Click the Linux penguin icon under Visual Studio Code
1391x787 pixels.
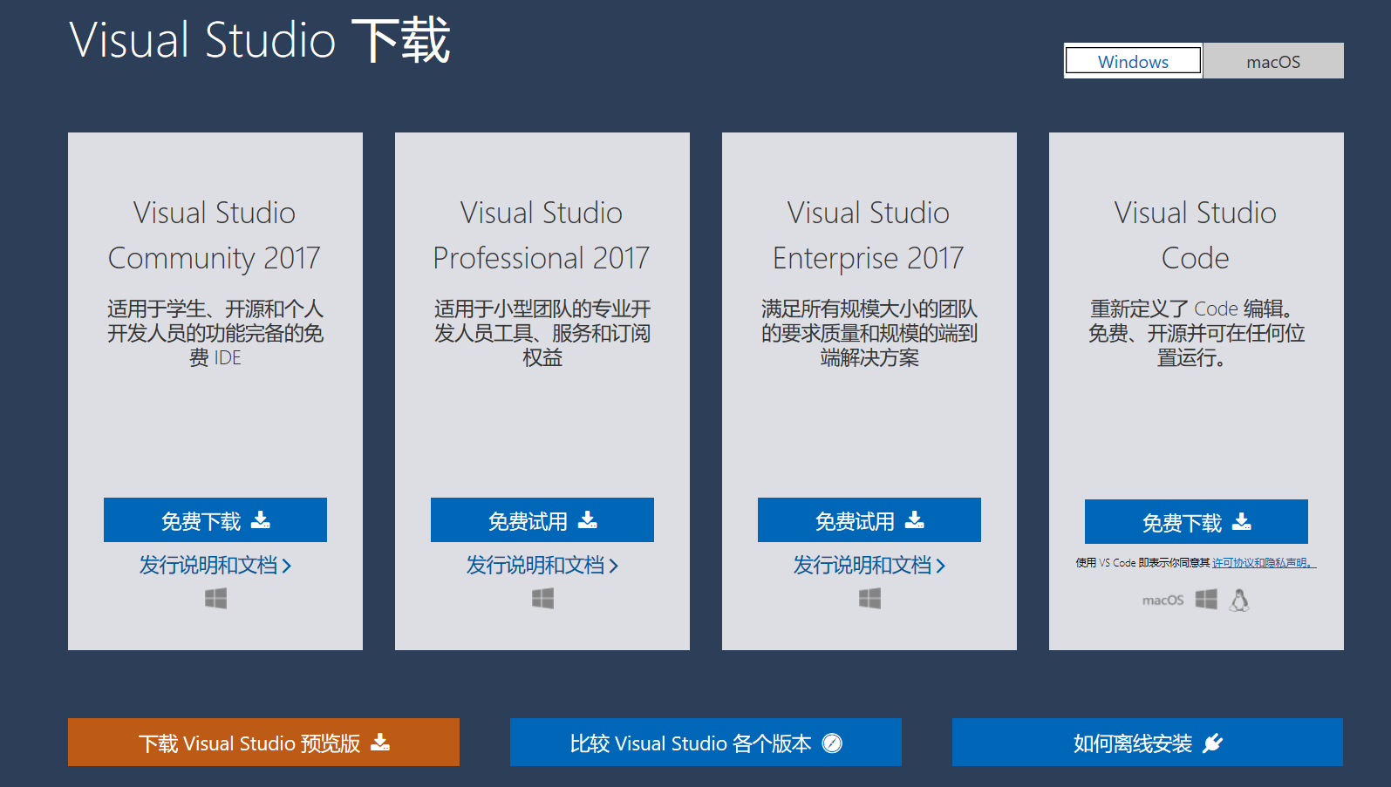tap(1239, 600)
